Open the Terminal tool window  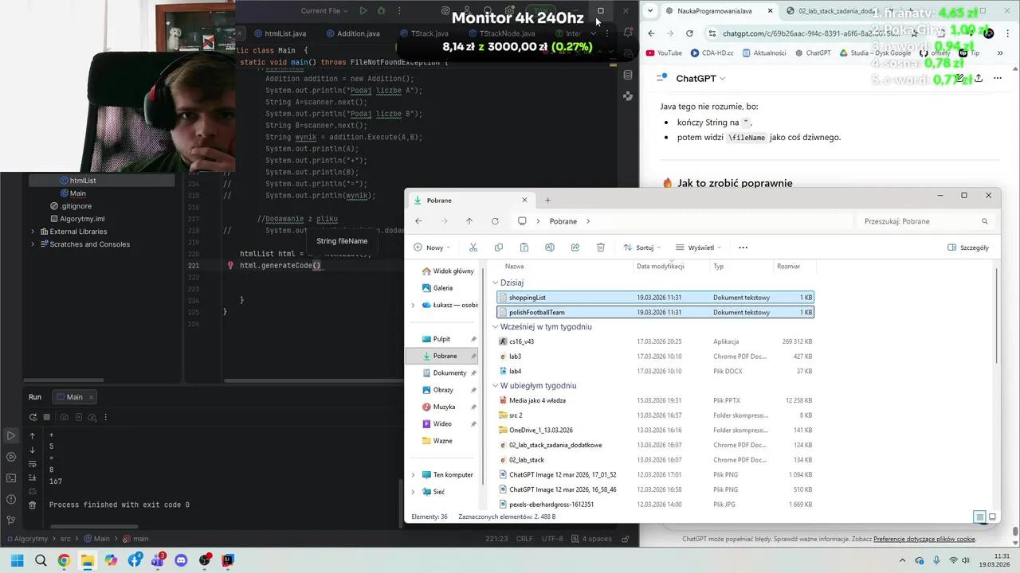(x=10, y=477)
